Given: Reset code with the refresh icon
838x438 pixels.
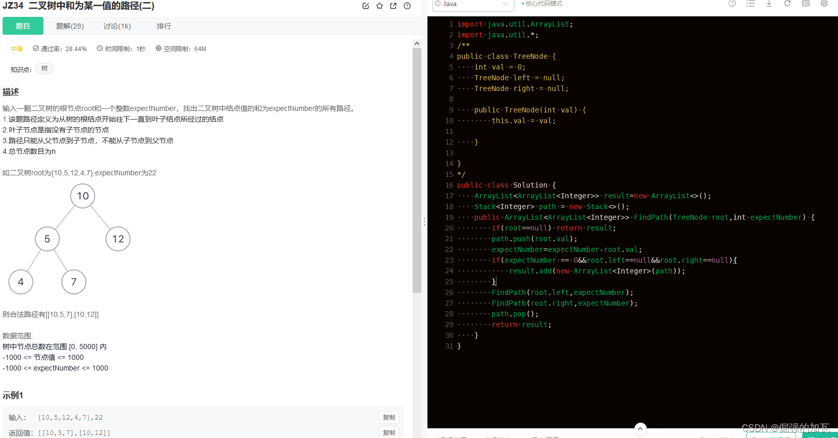Looking at the screenshot, I should (x=787, y=4).
